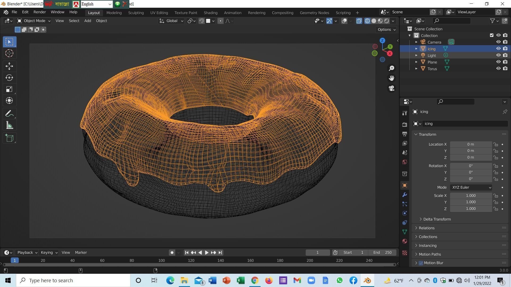
Task: Select the Move tool
Action: pyautogui.click(x=9, y=66)
